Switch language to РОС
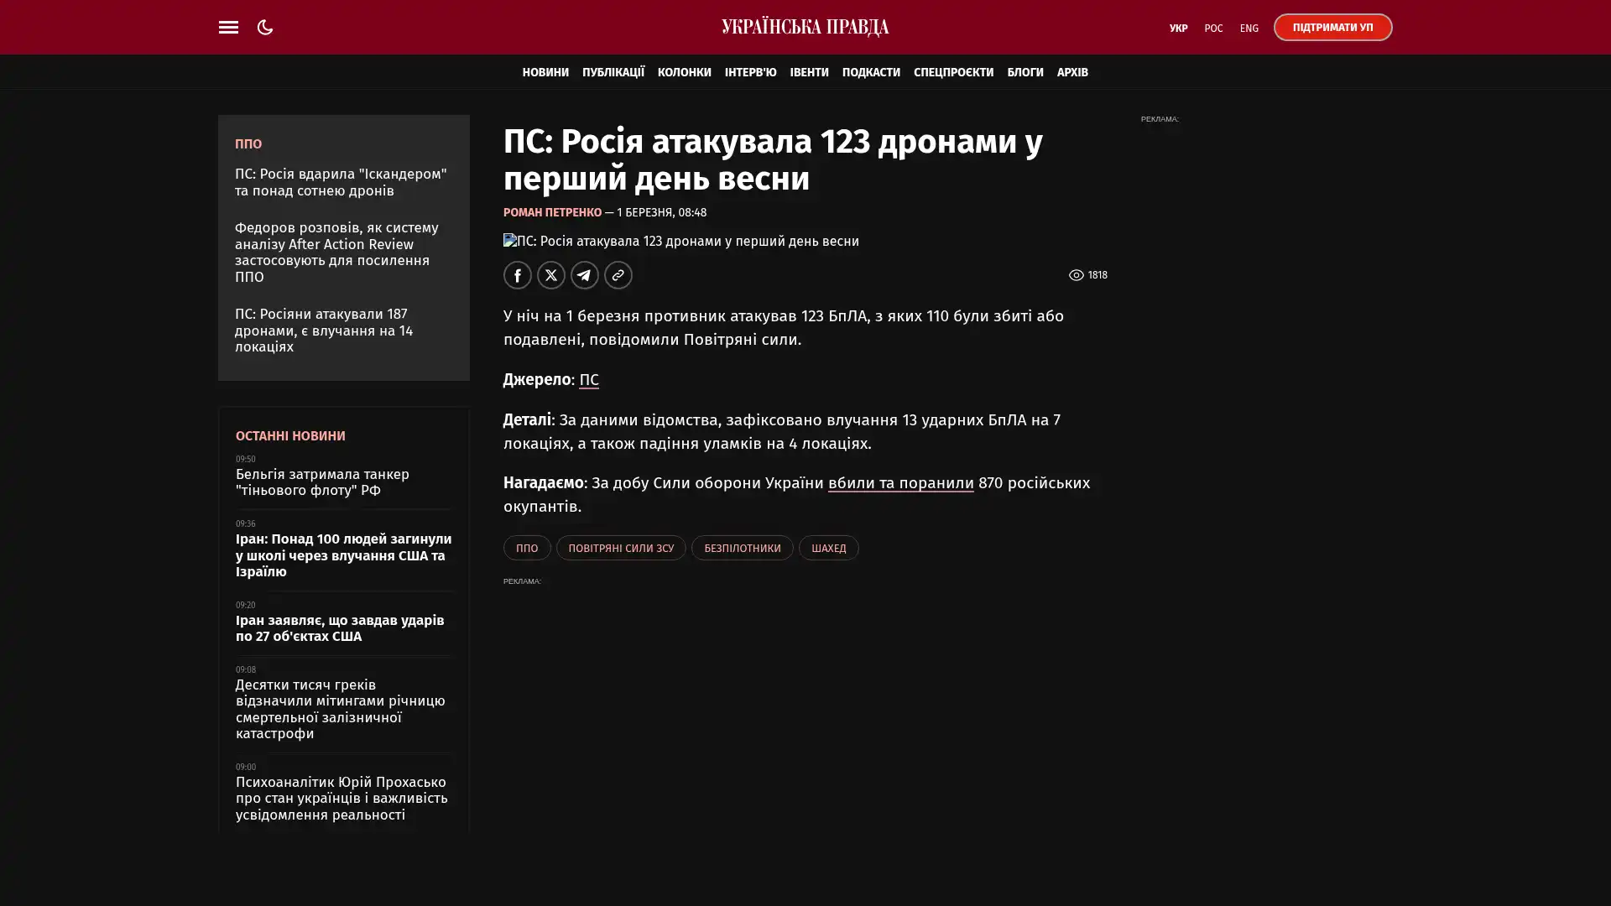Screen dimensions: 1611x906 click(x=1213, y=28)
